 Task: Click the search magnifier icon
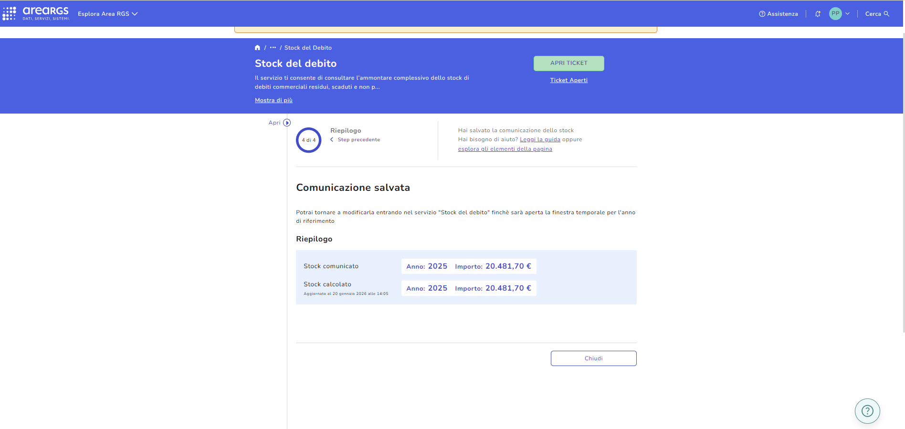(886, 14)
